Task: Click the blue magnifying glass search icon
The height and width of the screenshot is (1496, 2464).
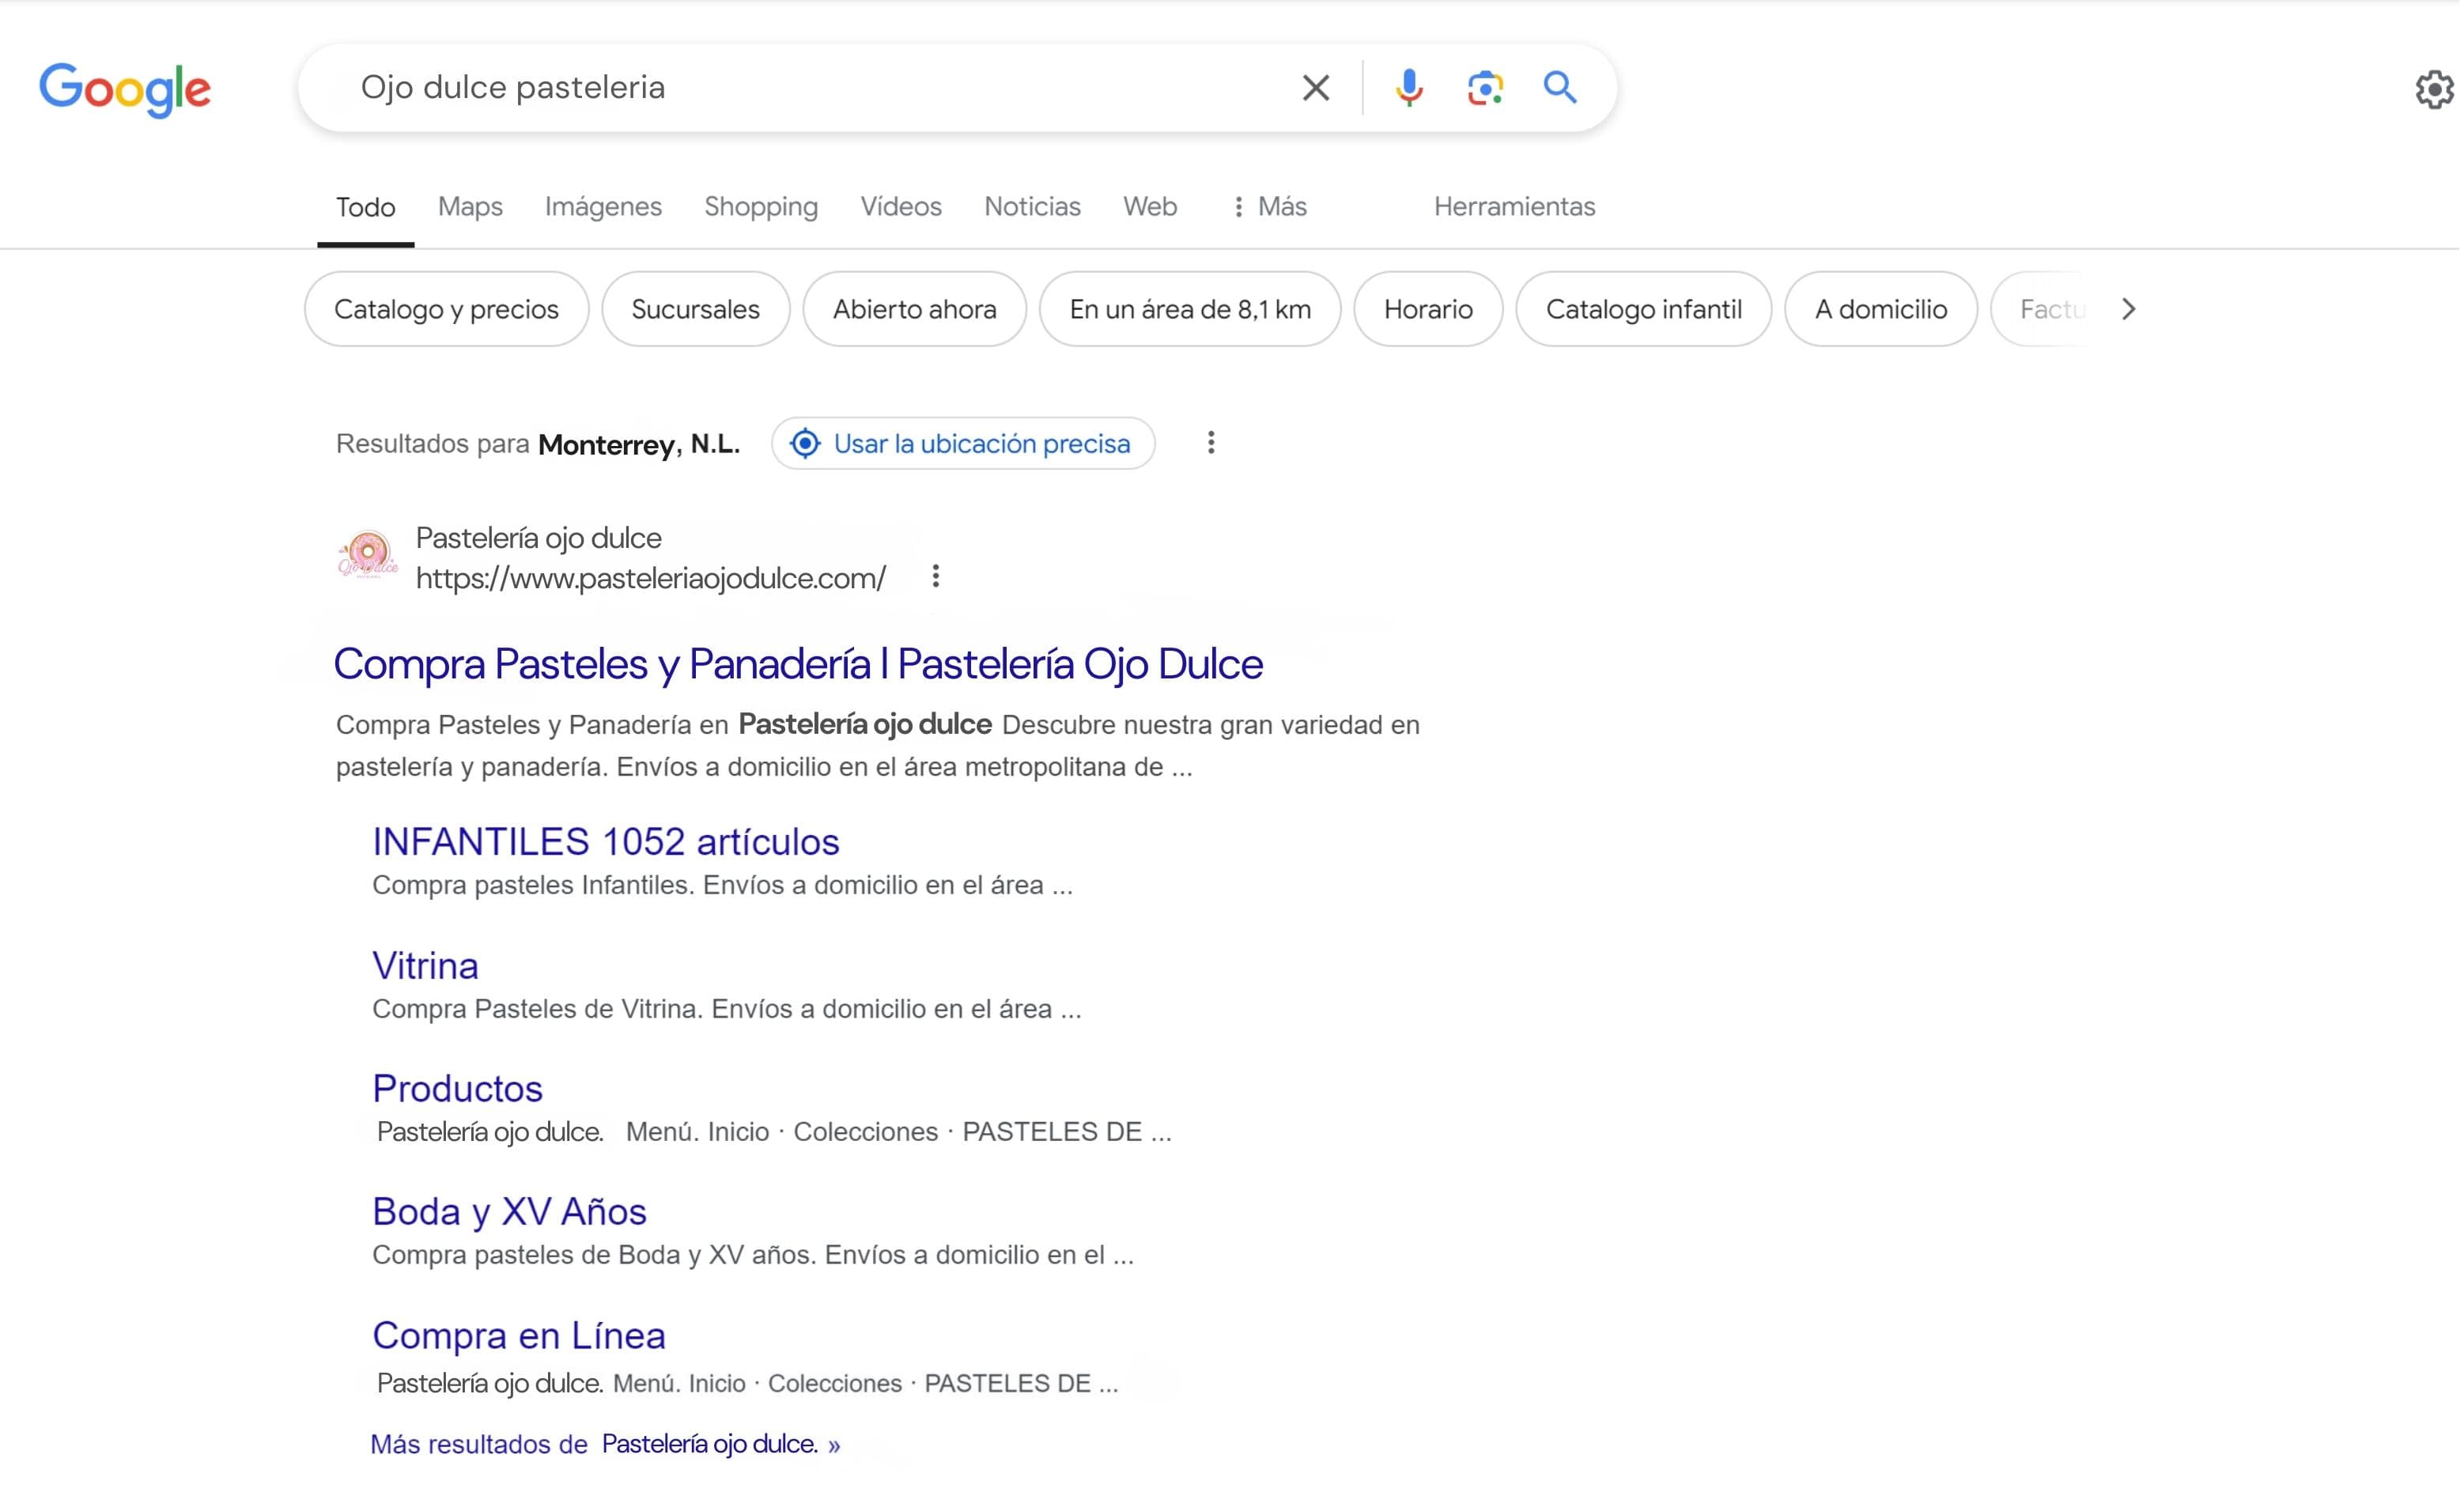Action: [x=1562, y=88]
